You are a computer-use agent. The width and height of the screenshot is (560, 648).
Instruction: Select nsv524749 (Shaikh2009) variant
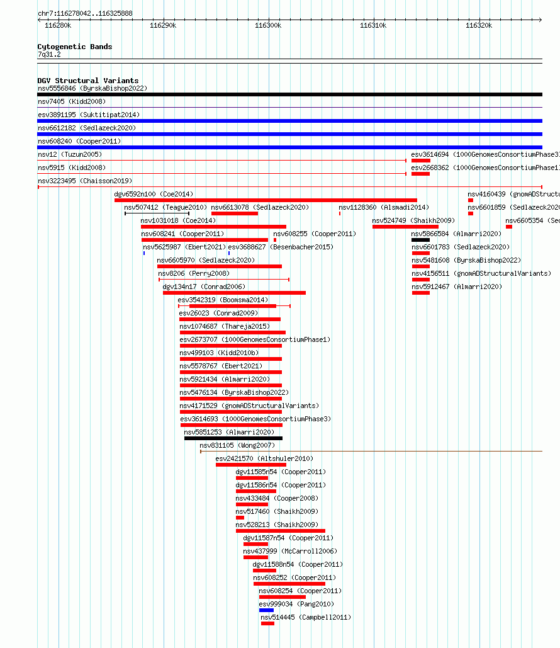(x=413, y=220)
